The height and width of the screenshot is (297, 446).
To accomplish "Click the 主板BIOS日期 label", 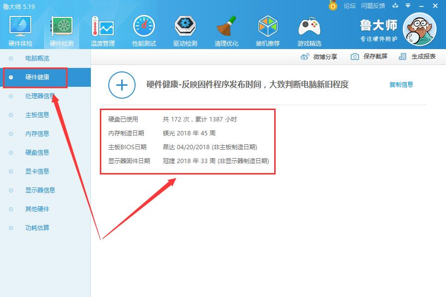I will click(x=127, y=147).
